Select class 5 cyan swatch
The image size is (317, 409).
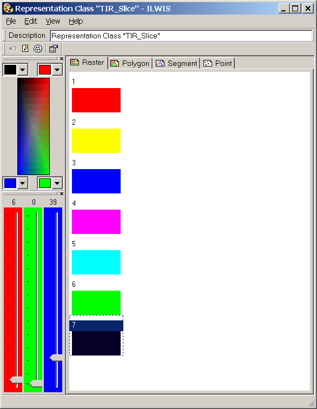(96, 262)
